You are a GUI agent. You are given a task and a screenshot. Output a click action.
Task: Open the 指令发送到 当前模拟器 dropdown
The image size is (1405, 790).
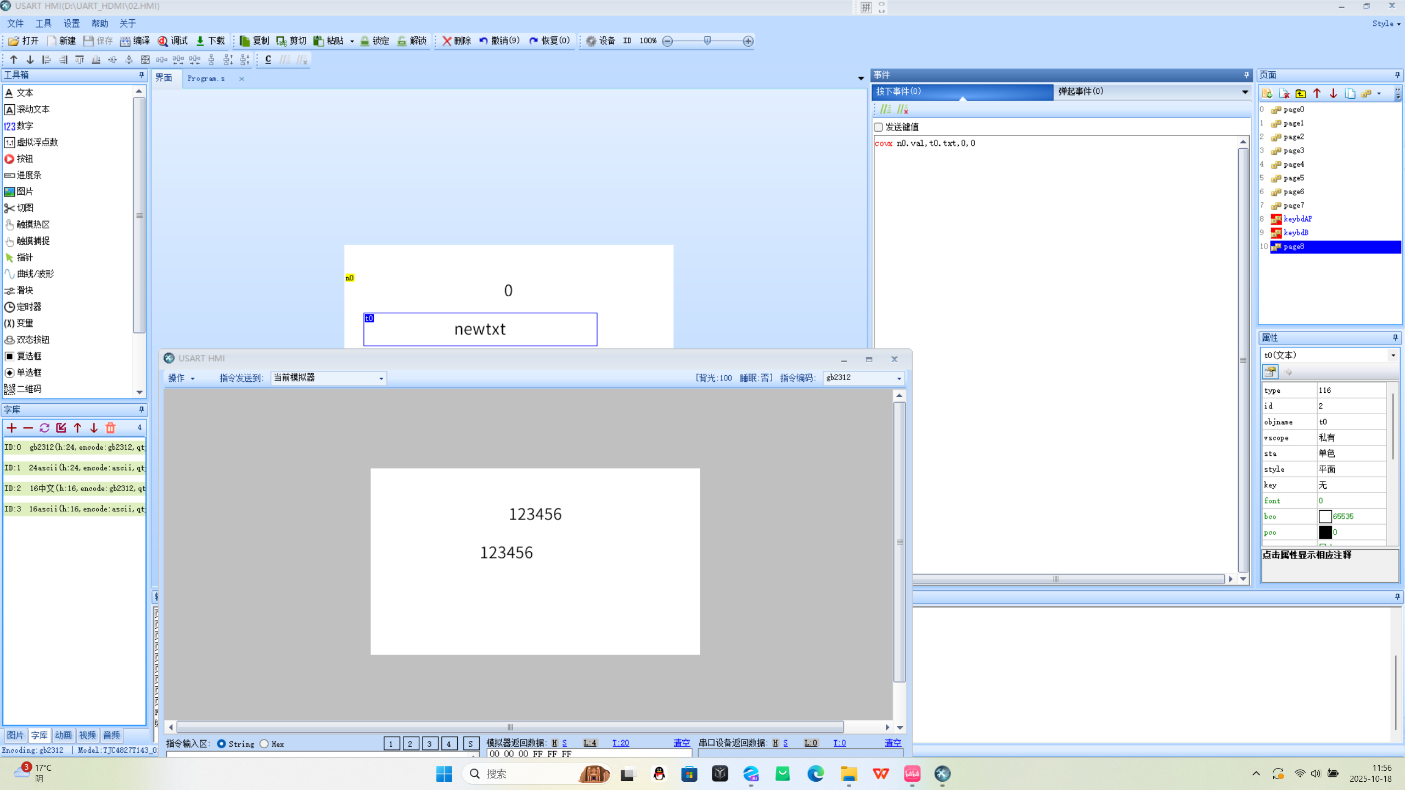(381, 378)
